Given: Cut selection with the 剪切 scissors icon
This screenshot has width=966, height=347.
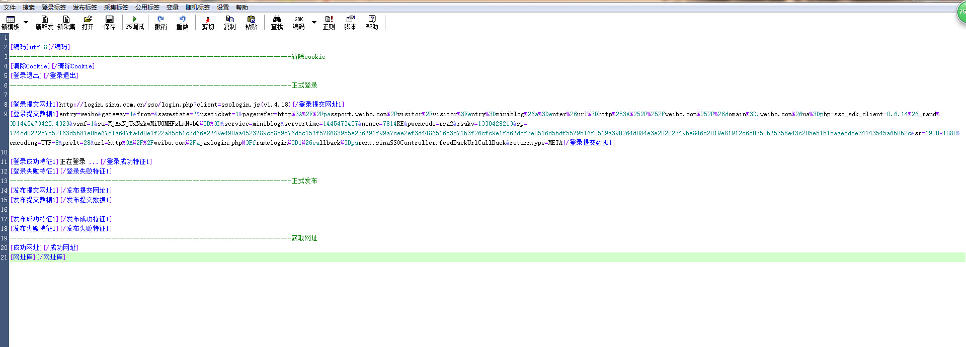Looking at the screenshot, I should (x=208, y=22).
